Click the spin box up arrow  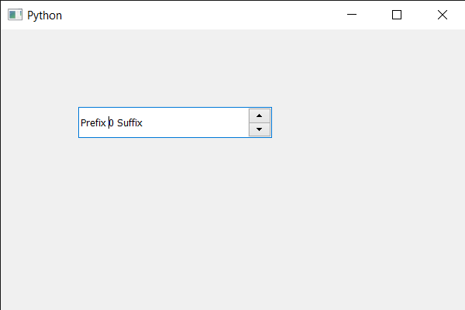pos(259,115)
